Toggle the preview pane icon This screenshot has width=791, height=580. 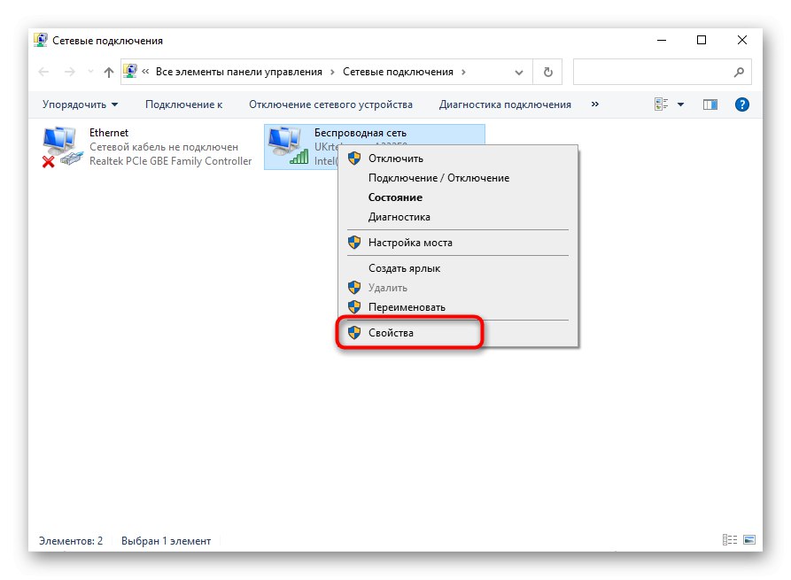click(x=710, y=104)
